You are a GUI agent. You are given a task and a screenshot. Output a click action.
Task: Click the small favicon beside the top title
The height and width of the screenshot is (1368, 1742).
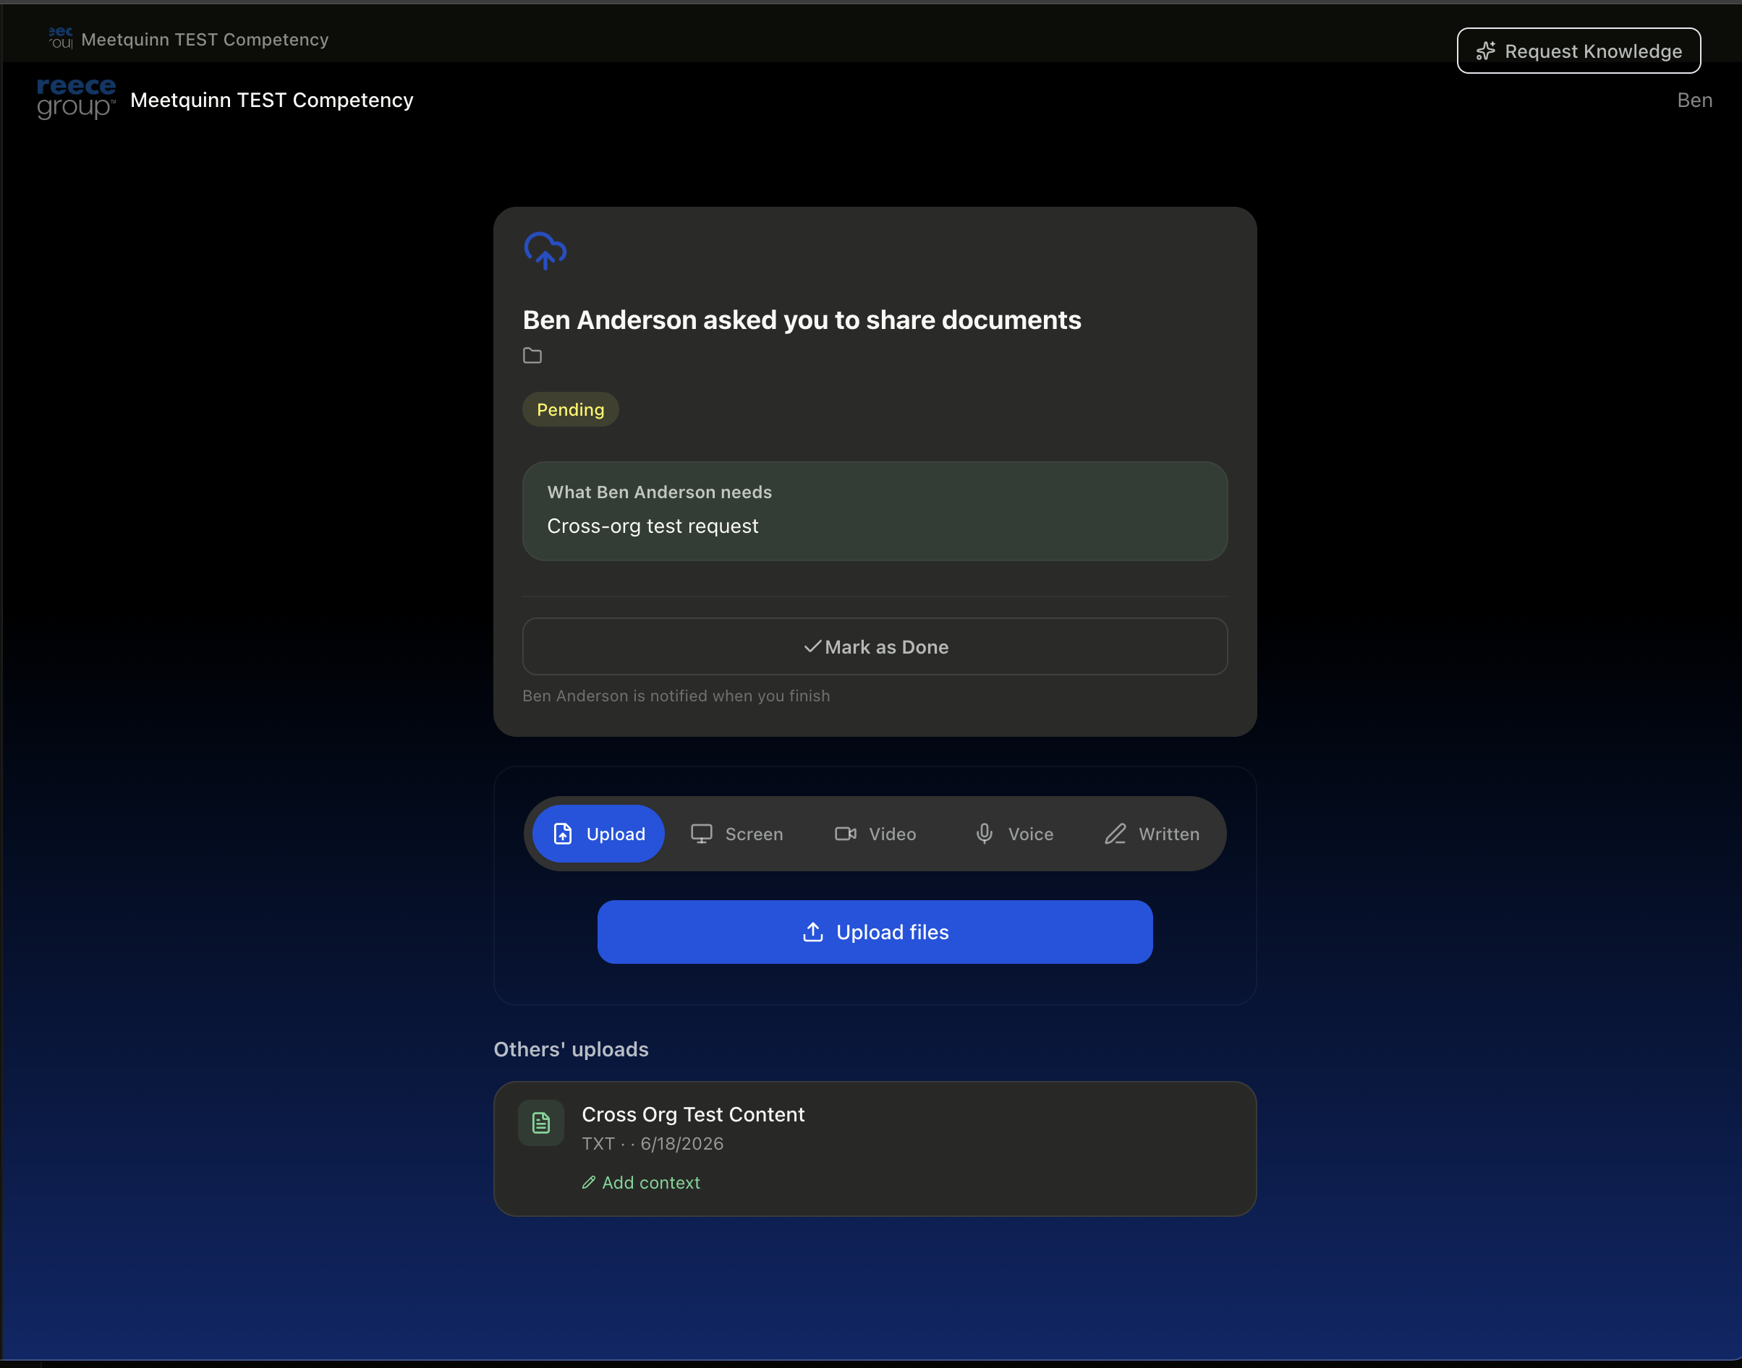(61, 38)
